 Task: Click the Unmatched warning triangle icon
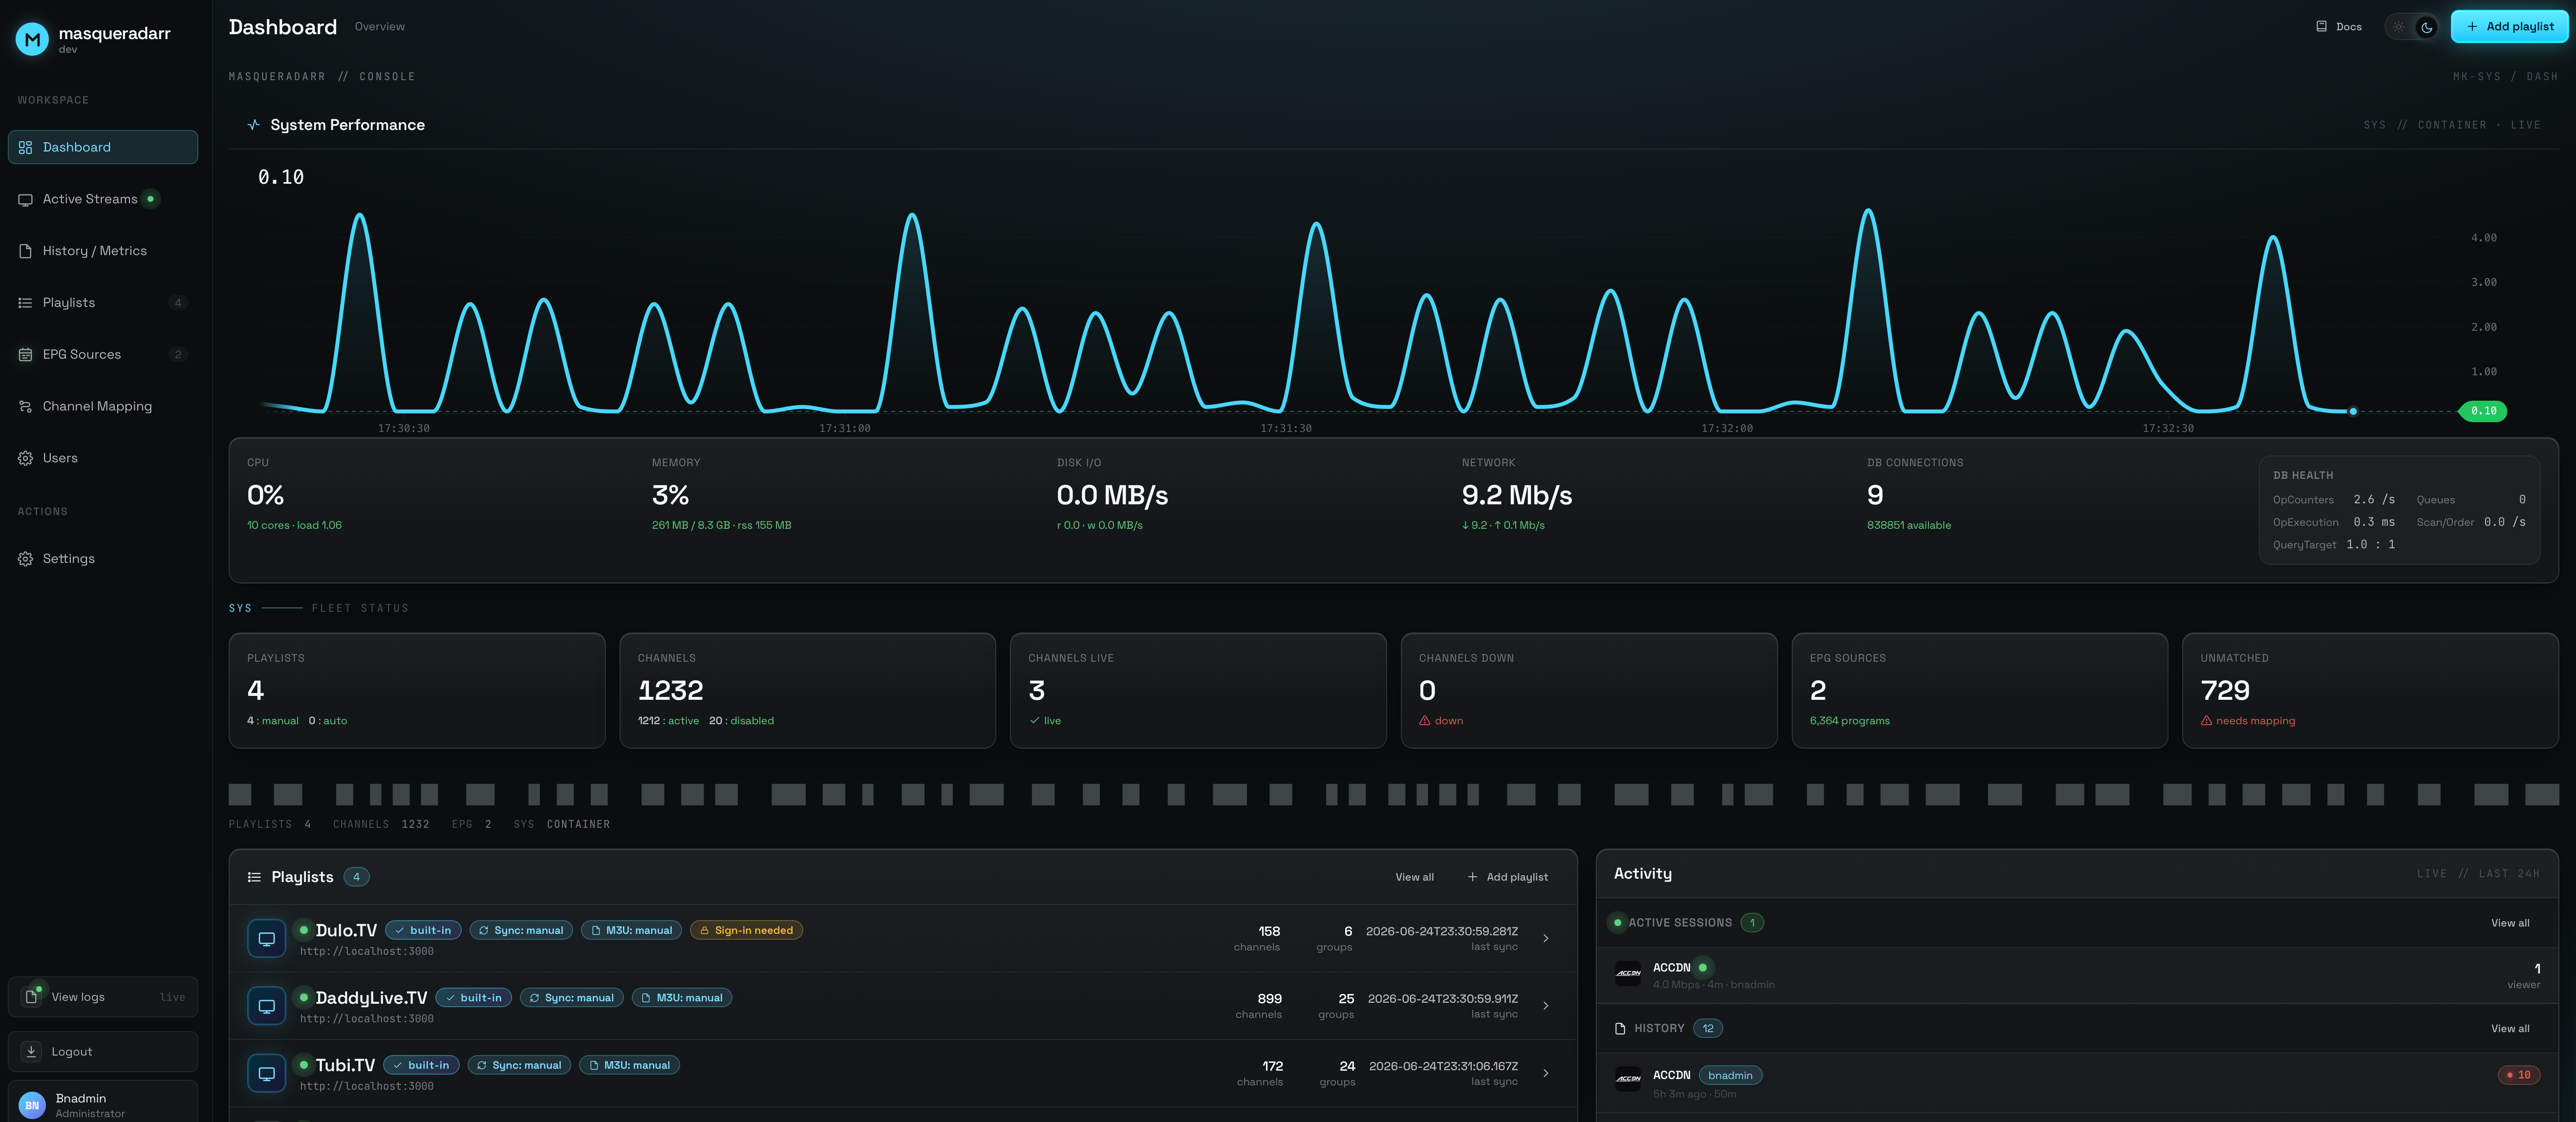coord(2206,721)
